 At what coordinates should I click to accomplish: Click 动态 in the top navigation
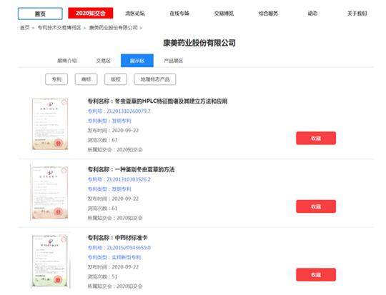pos(312,14)
